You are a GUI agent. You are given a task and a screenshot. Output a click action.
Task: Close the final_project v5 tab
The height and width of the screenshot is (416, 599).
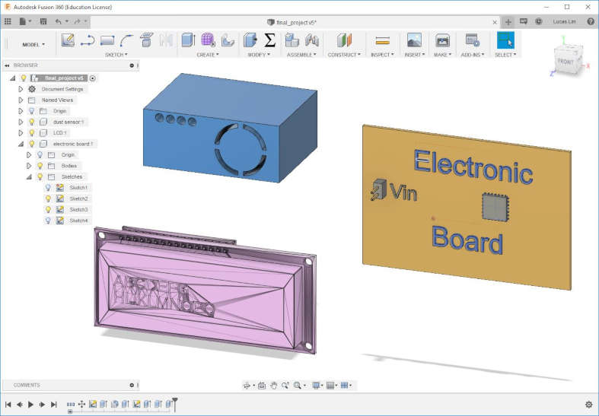(x=495, y=23)
